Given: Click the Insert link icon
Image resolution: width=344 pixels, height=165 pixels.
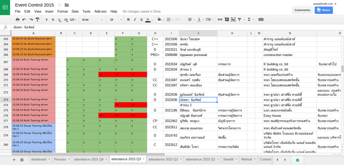Looking at the screenshot, I should click(220, 20).
